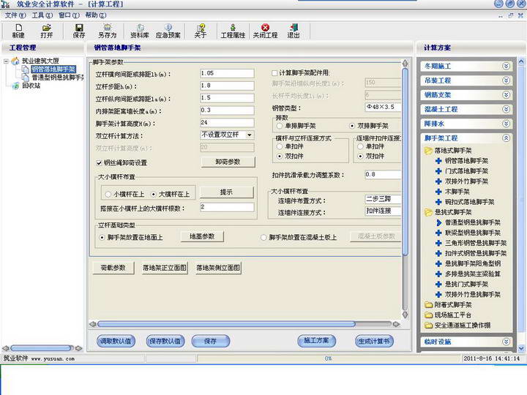
Task: Click the 保存 (Save) floppy disk toolbar icon
Action: pos(79,30)
